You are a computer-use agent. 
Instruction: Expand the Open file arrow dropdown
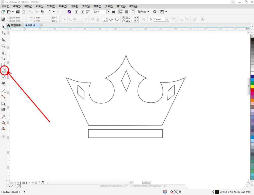pos(13,12)
